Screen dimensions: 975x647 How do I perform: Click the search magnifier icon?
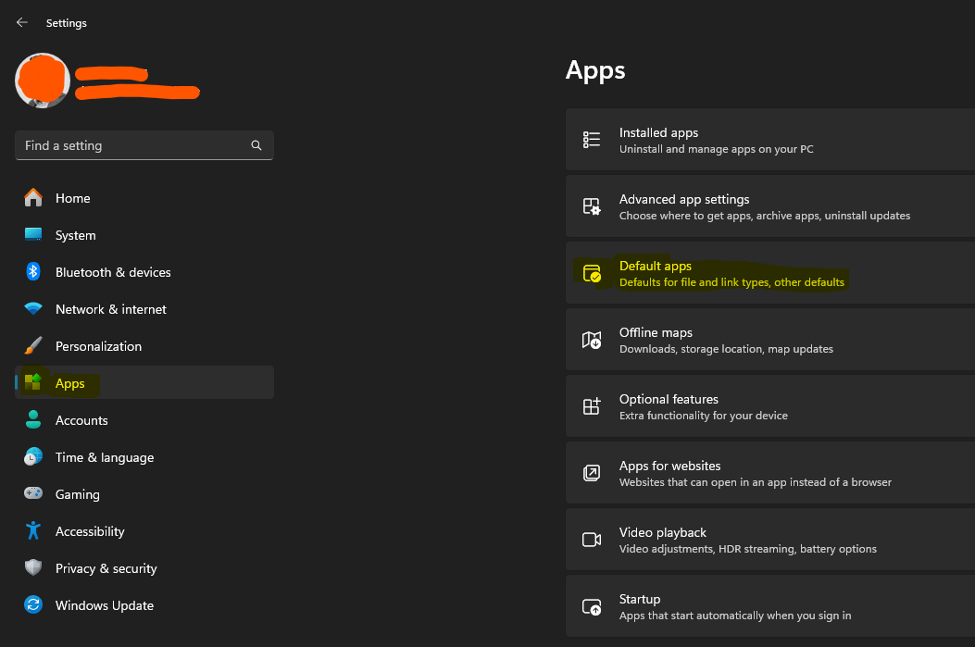coord(256,145)
